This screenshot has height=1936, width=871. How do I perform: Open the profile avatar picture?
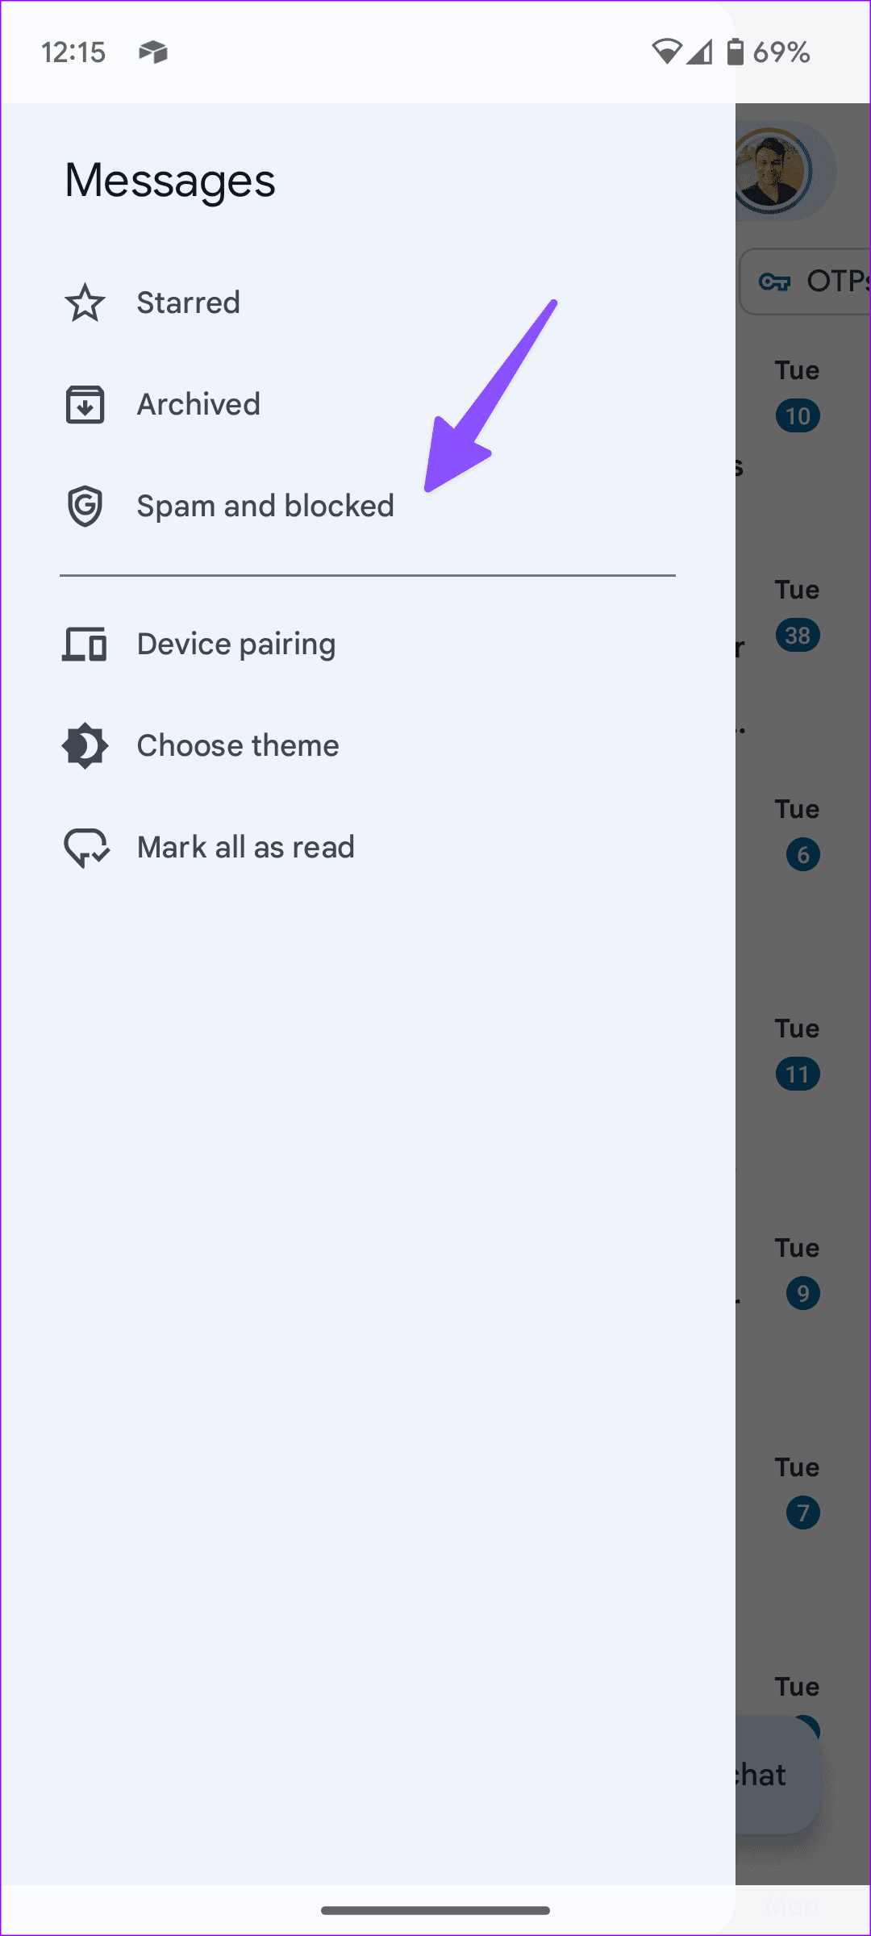coord(772,172)
